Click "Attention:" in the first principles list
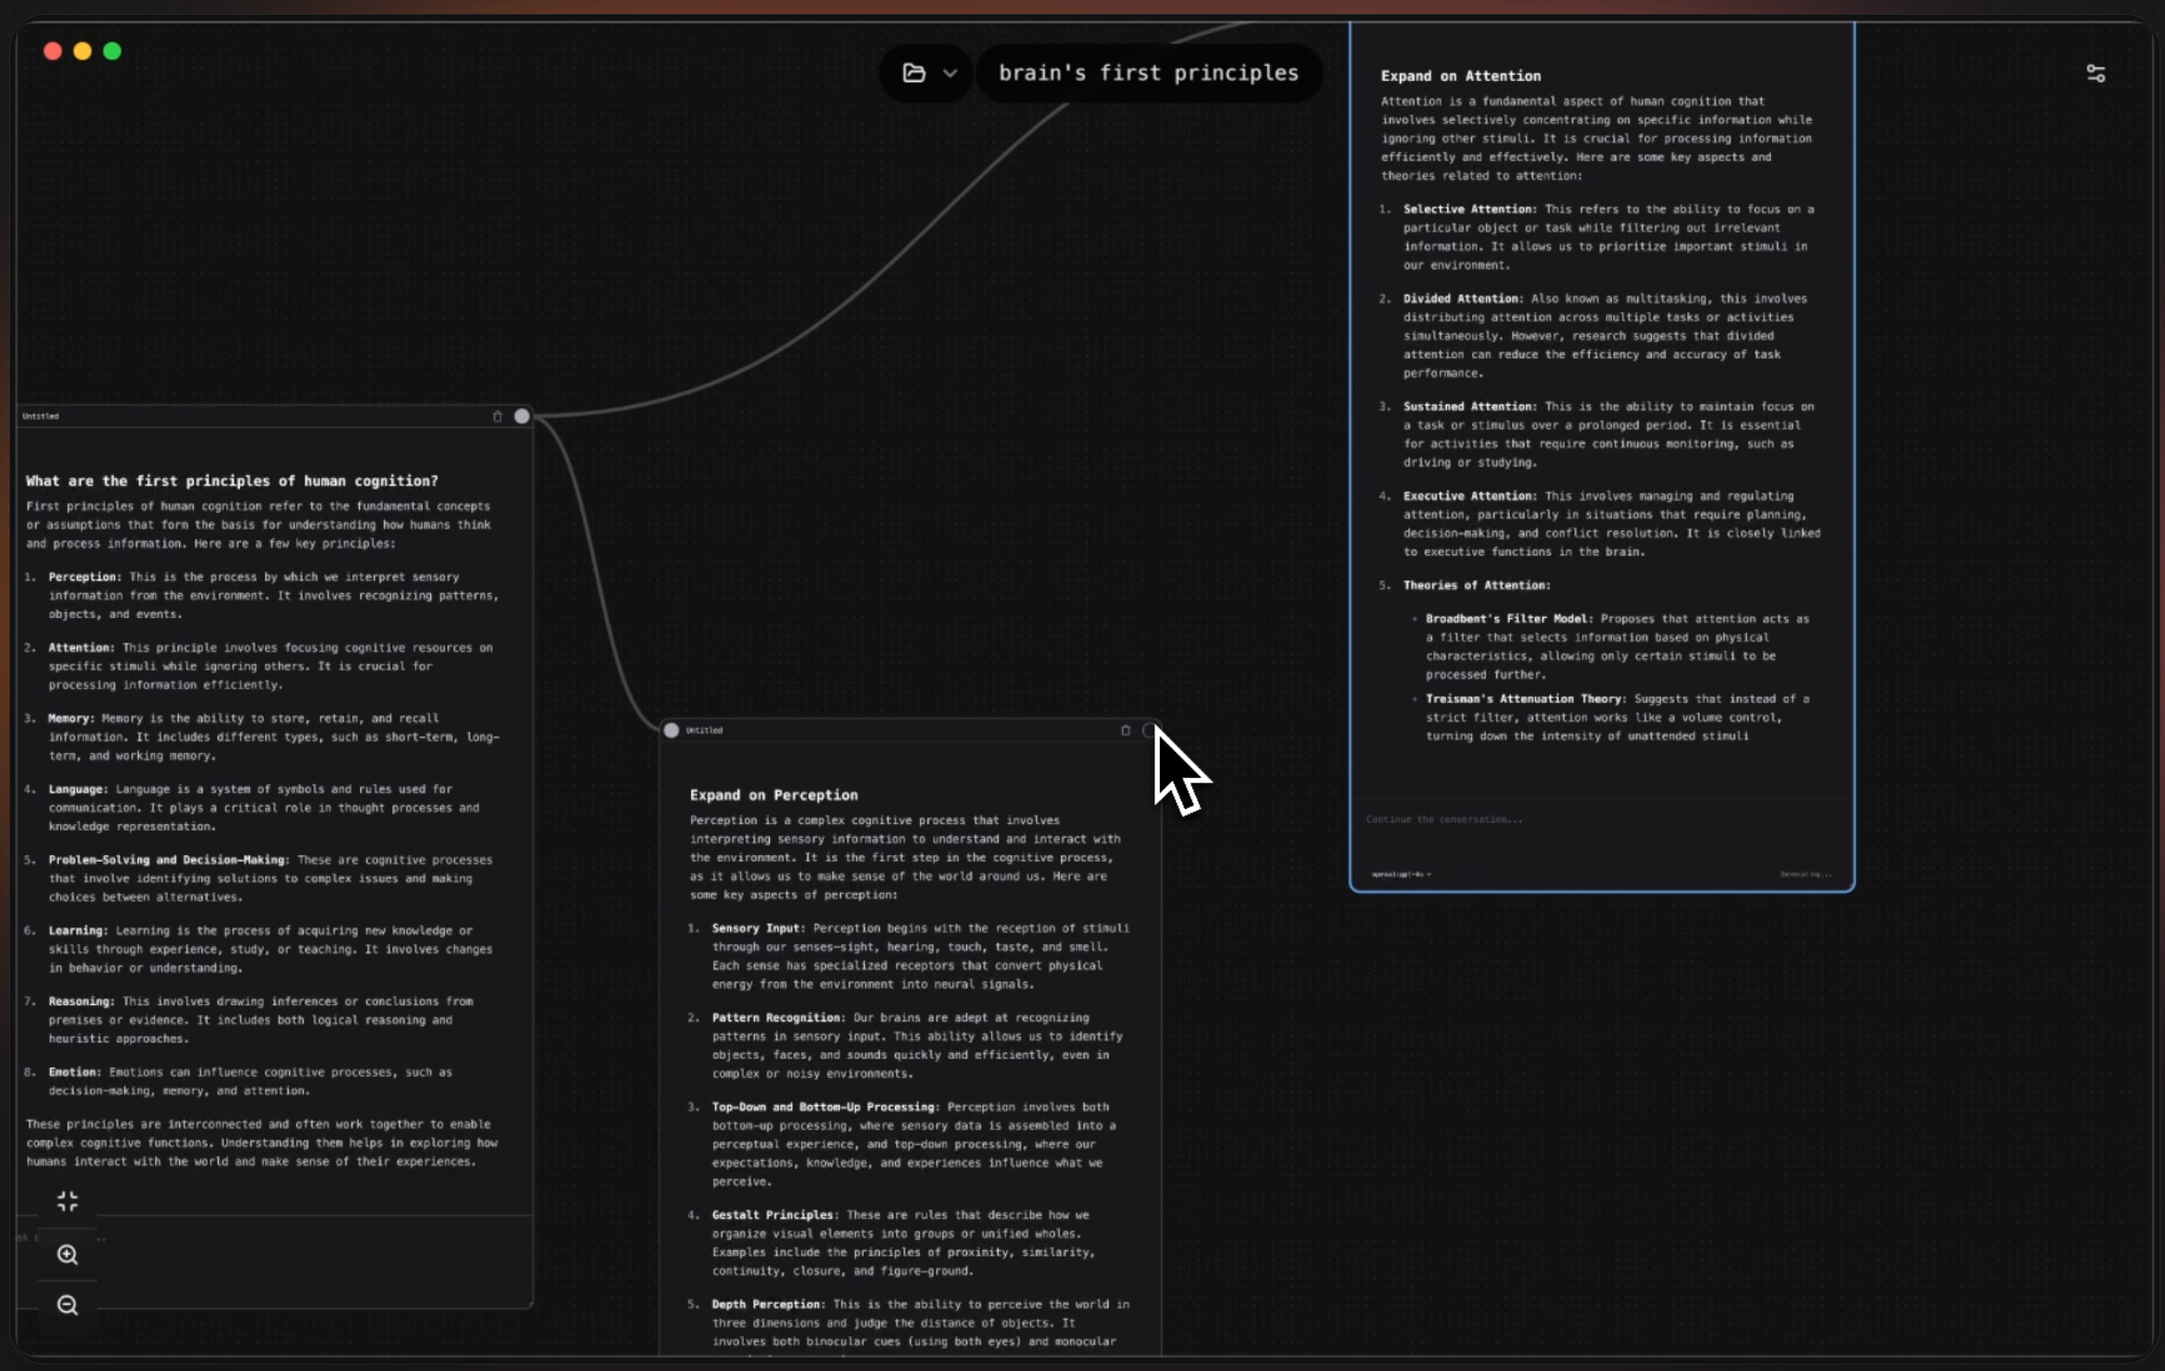 point(81,648)
